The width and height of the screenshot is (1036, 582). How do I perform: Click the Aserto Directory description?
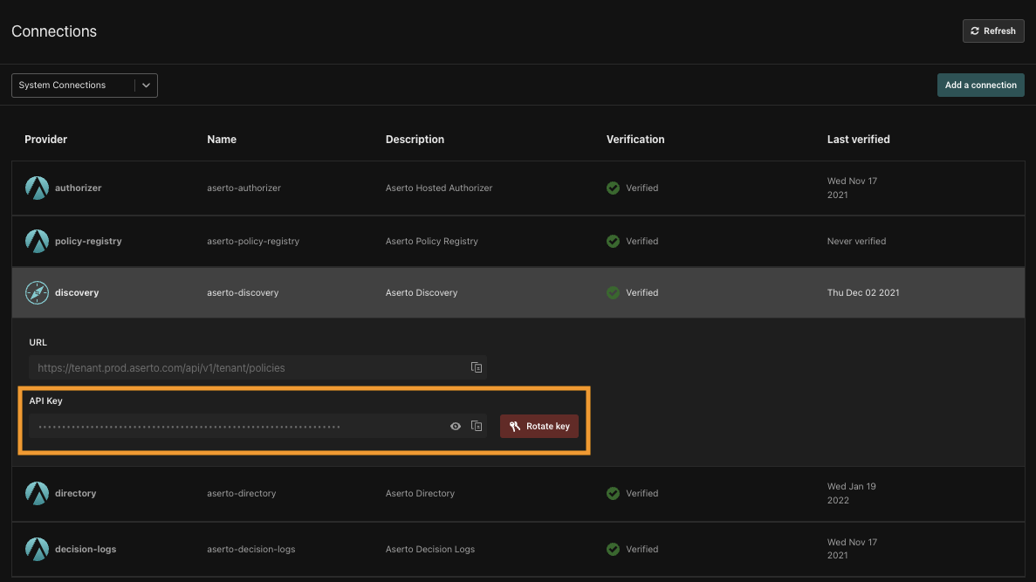click(x=420, y=493)
